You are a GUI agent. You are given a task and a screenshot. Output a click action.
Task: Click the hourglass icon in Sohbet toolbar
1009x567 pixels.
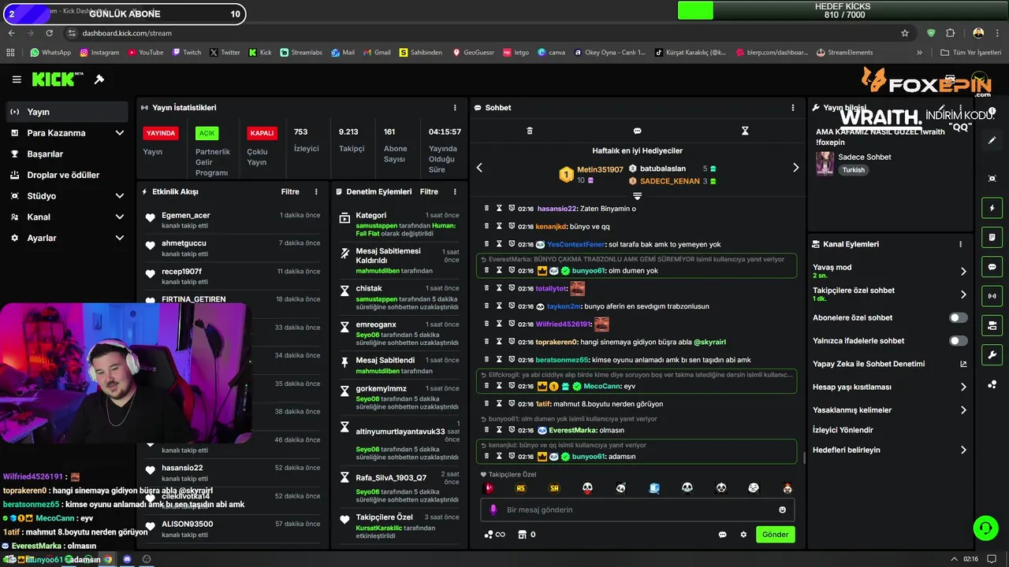[x=745, y=131]
